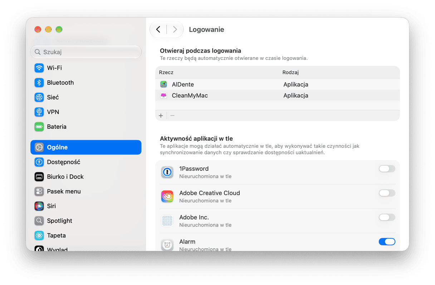Image resolution: width=435 pixels, height=285 pixels.
Task: Click the Pasek menu icon
Action: (39, 191)
